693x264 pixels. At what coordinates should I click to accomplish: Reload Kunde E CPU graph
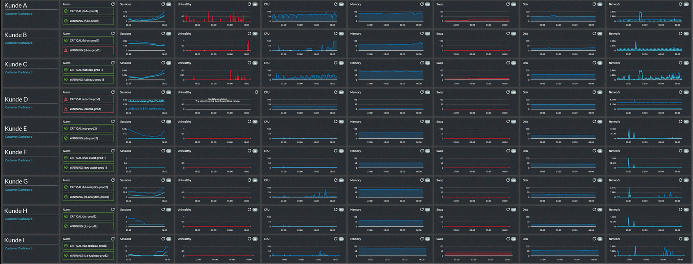(x=336, y=121)
